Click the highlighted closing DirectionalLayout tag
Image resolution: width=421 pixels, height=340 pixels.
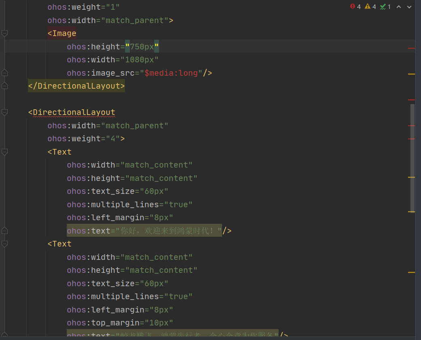coord(76,86)
